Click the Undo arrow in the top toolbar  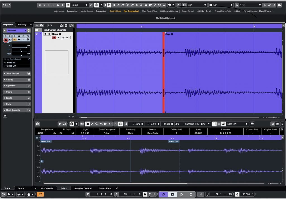(x=4, y=5)
